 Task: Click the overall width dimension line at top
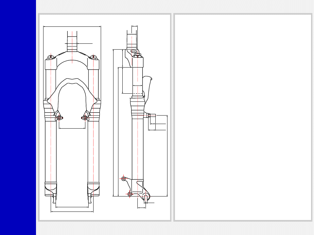click(72, 26)
